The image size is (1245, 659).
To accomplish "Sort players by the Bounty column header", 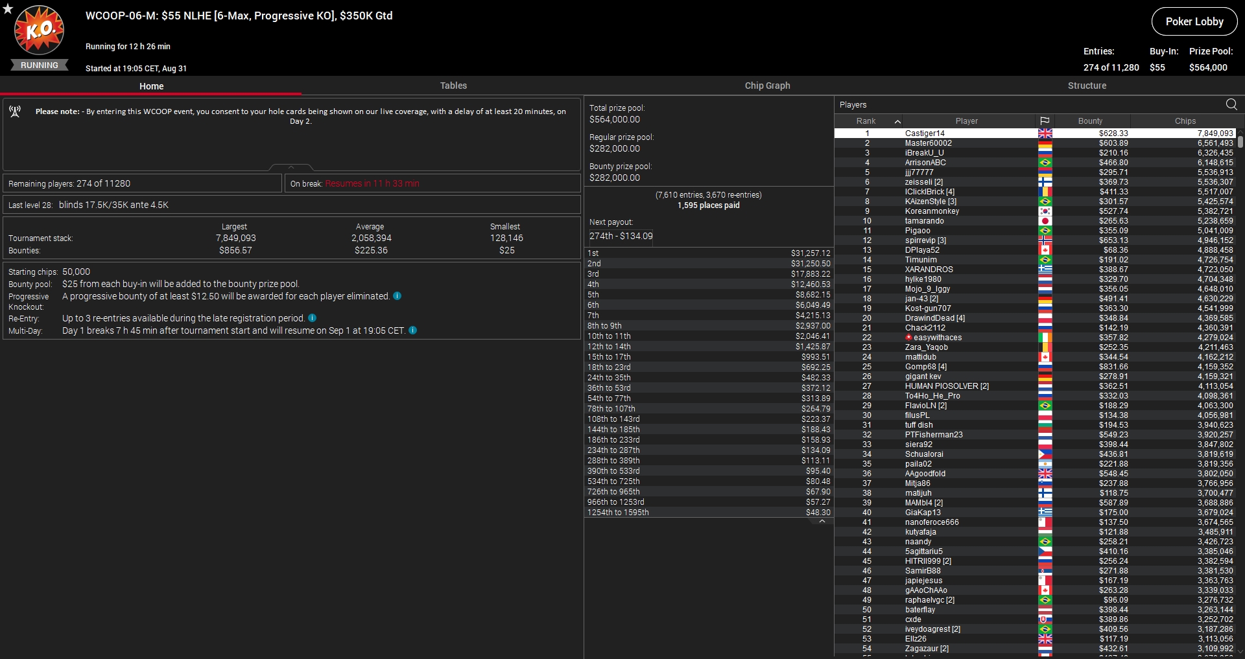I will point(1090,121).
